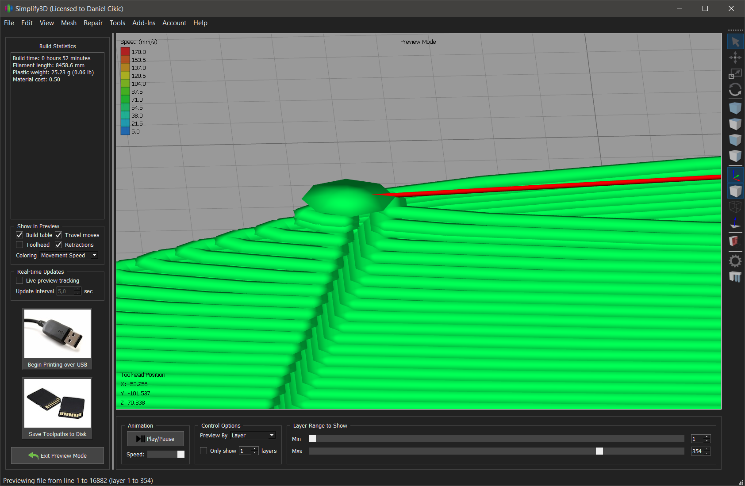Toggle solid model rendering cube icon
Image resolution: width=745 pixels, height=486 pixels.
pos(735,191)
